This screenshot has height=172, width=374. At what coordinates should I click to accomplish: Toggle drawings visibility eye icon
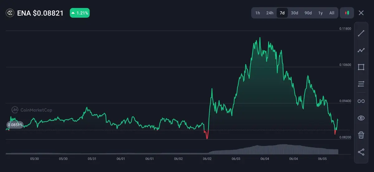point(361,118)
